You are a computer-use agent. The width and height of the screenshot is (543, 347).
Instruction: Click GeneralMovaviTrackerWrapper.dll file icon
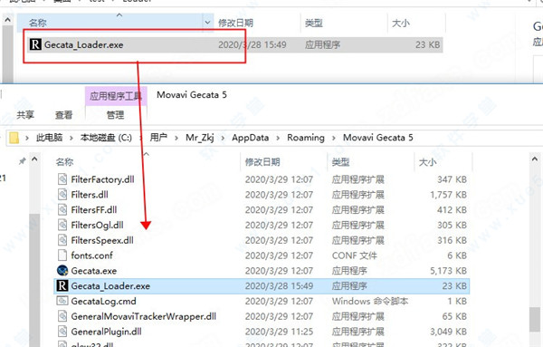[x=62, y=316]
